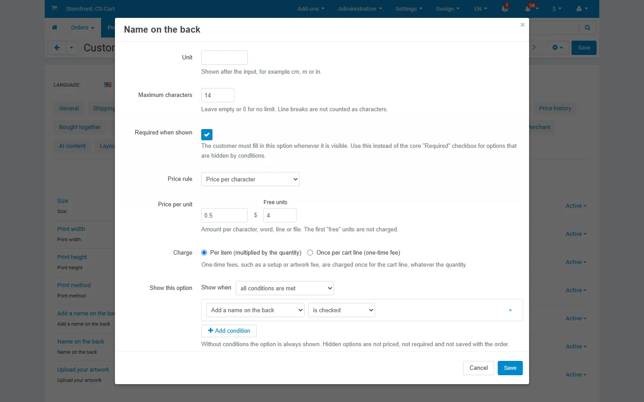Open the Design menu
The image size is (644, 402).
pyautogui.click(x=448, y=8)
